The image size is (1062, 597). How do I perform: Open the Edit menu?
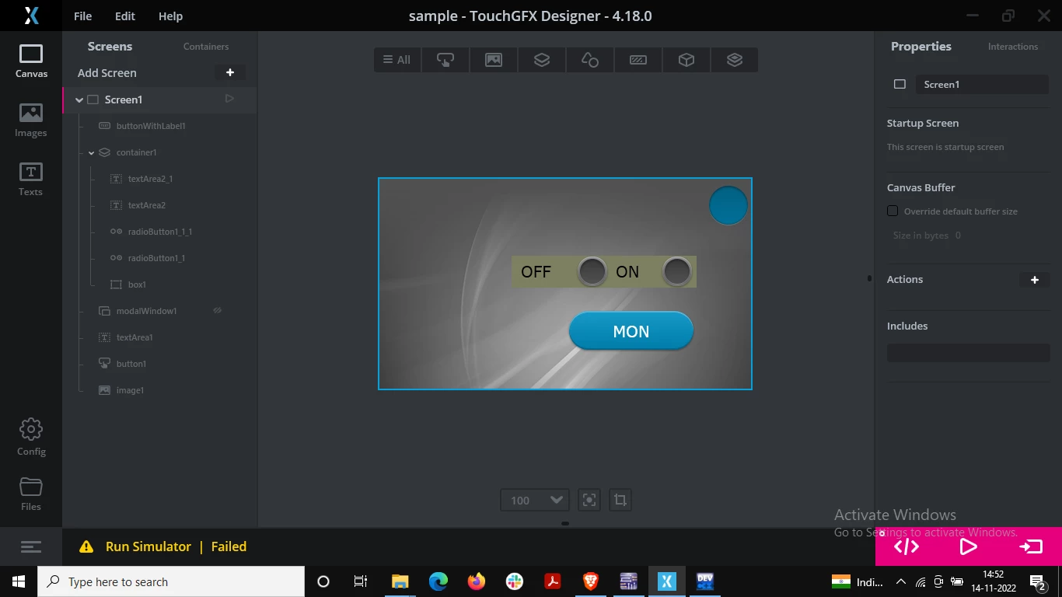(x=124, y=16)
